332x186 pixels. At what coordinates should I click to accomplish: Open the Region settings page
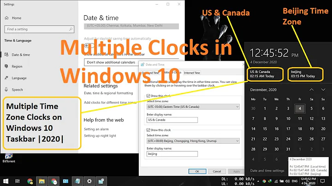click(17, 66)
